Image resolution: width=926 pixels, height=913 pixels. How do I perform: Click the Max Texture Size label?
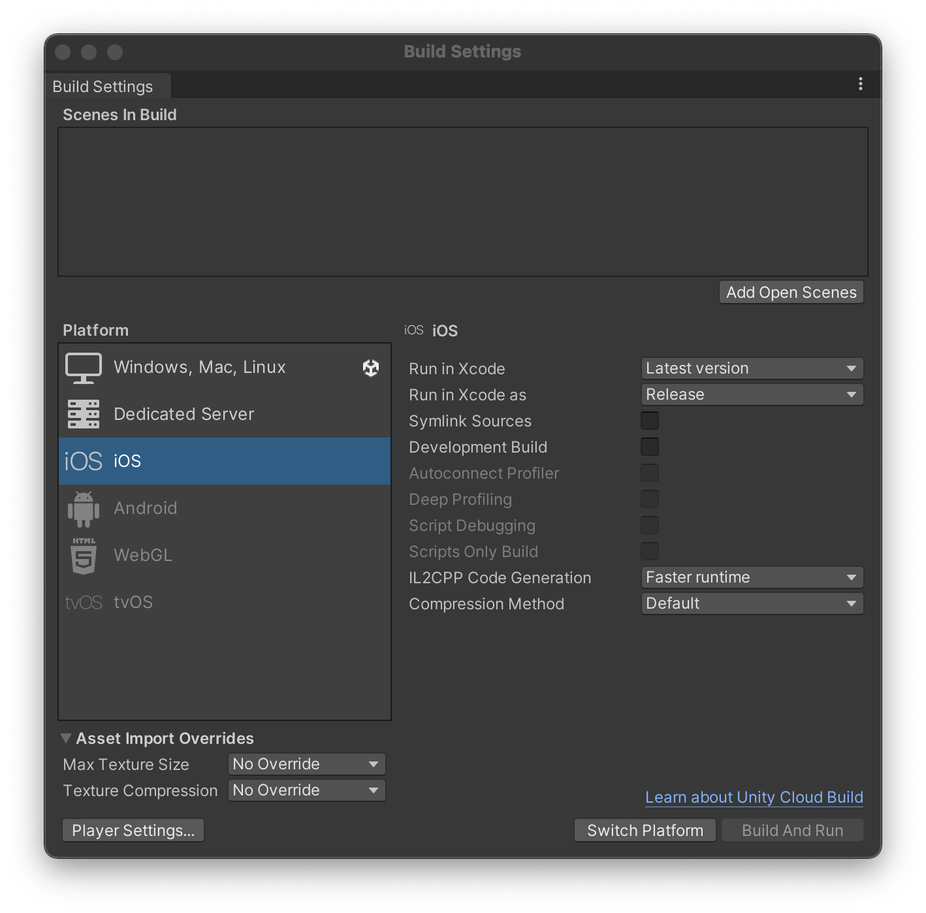click(126, 765)
